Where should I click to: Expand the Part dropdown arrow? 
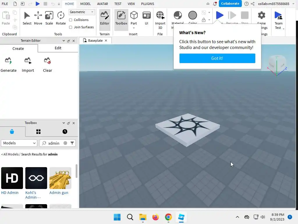134,28
